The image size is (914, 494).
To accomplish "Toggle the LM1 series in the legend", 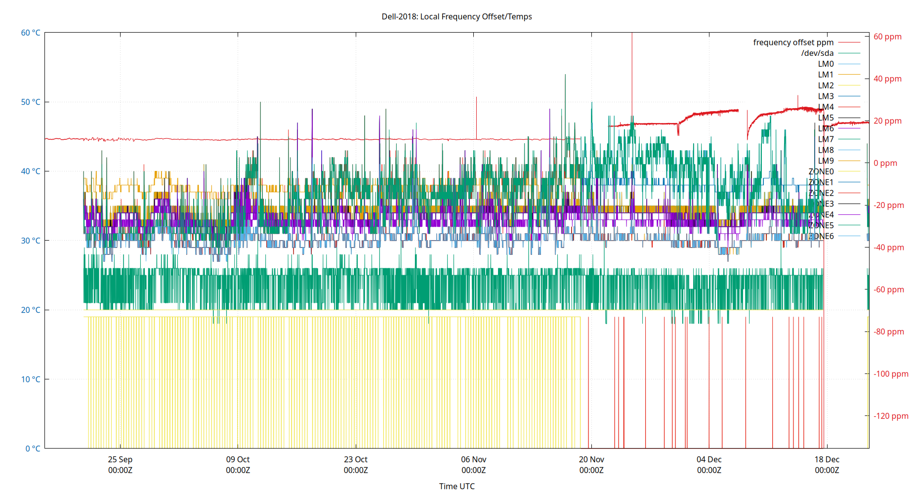I will (x=850, y=75).
